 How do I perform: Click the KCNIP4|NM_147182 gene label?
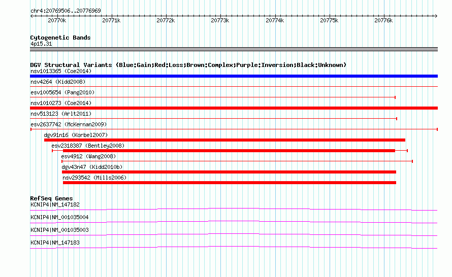(x=55, y=205)
